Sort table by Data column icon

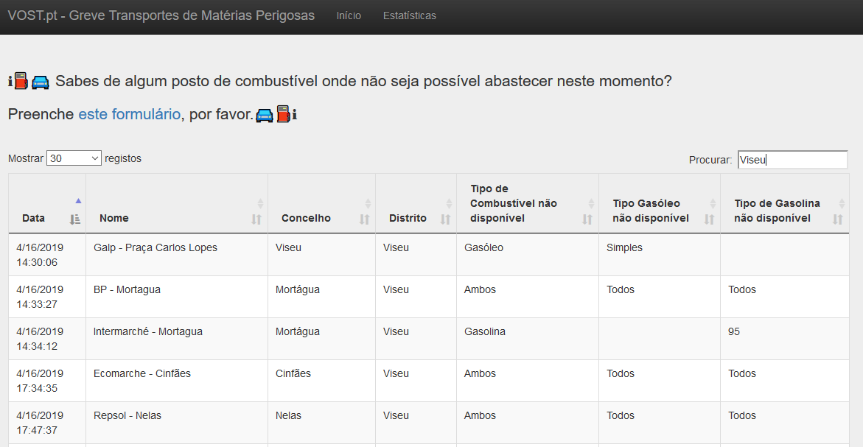pyautogui.click(x=75, y=219)
